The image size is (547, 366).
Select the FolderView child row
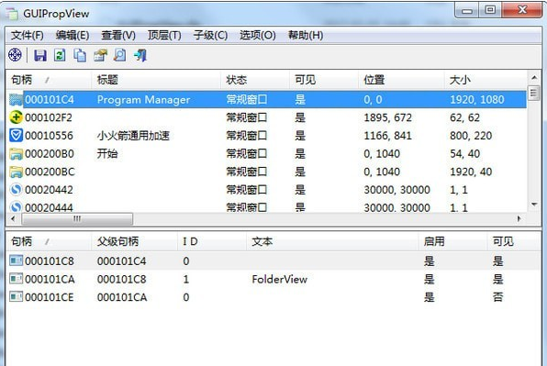click(273, 279)
